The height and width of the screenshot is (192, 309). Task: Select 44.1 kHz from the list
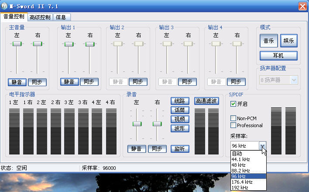click(x=248, y=159)
